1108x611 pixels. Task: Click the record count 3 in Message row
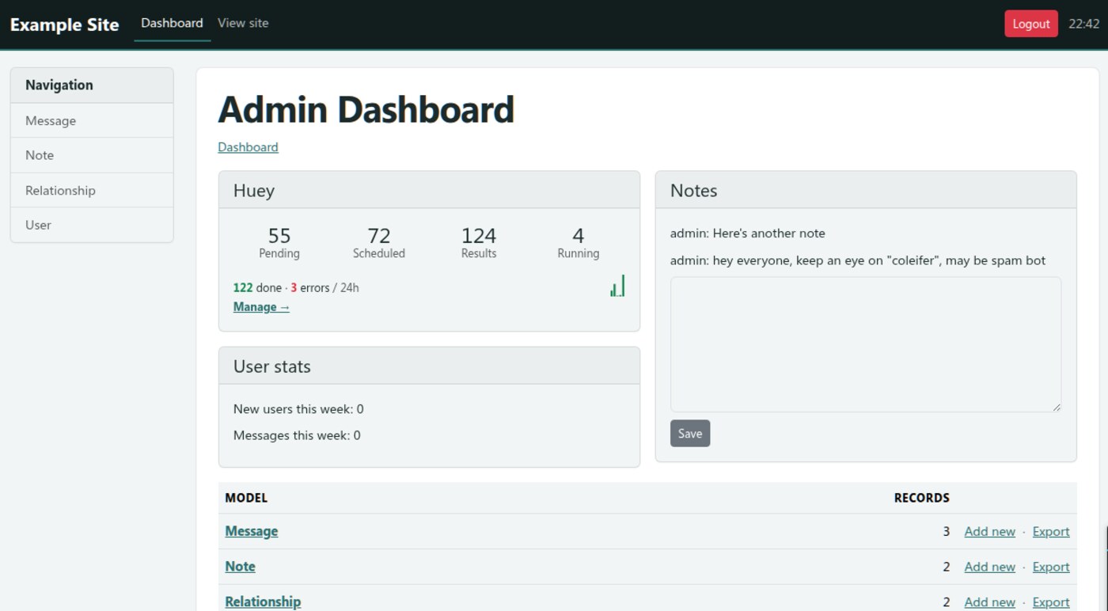click(x=946, y=532)
